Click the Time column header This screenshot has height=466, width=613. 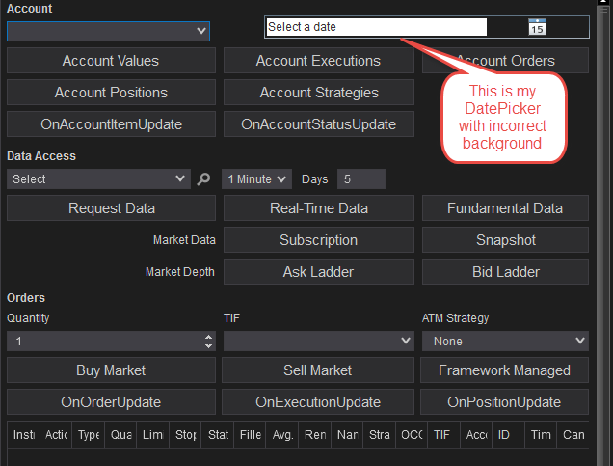coord(541,435)
